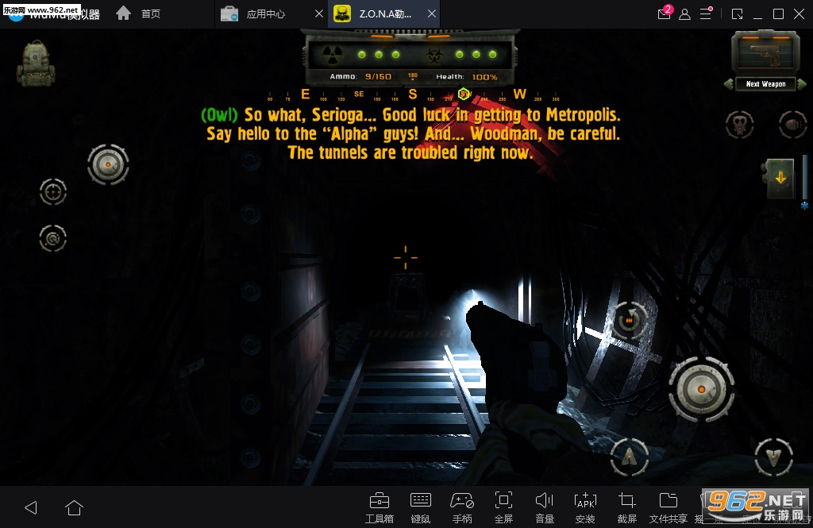Image resolution: width=813 pixels, height=528 pixels.
Task: Take a screenshot with 截屏
Action: click(627, 508)
